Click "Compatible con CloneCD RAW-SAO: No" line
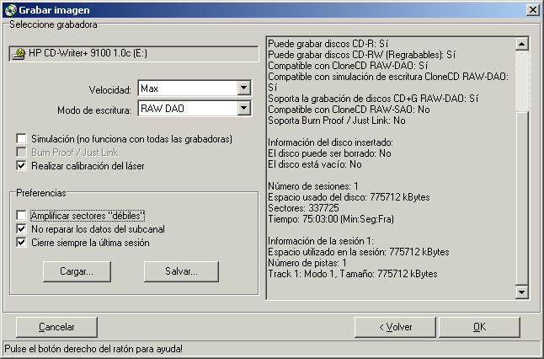This screenshot has width=544, height=359. click(349, 110)
